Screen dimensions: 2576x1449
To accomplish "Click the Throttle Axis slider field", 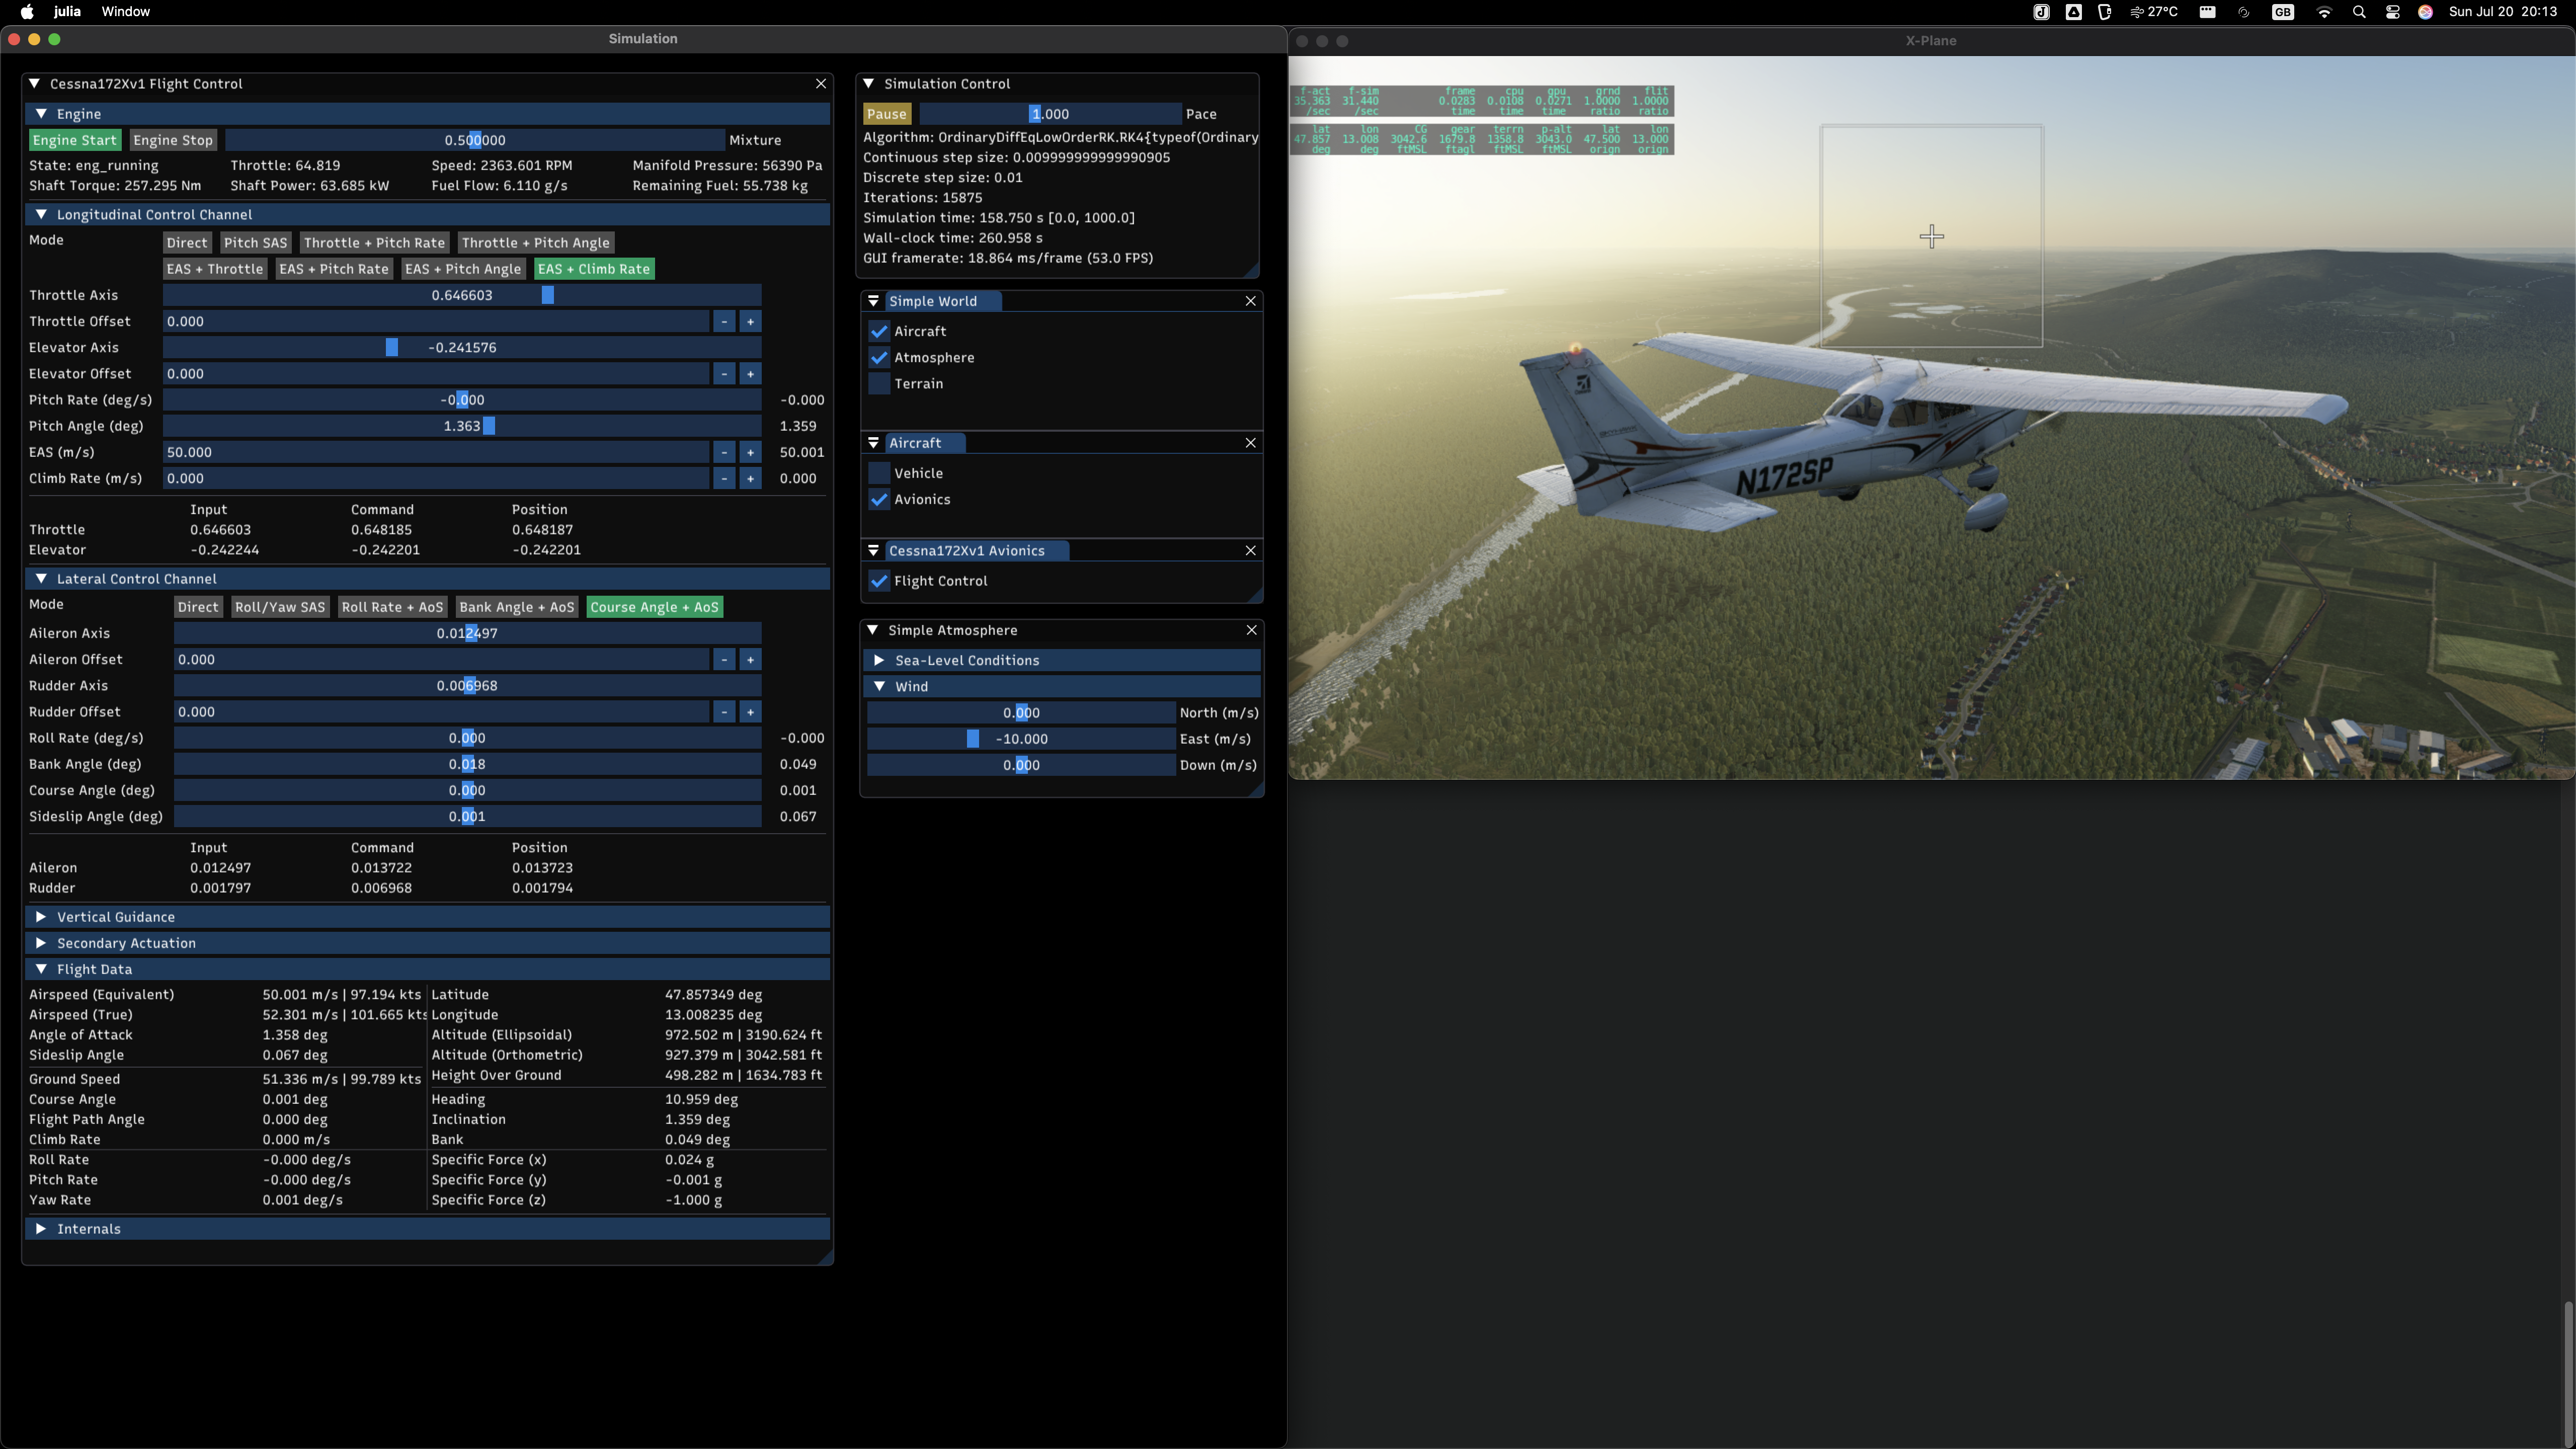I will point(462,295).
